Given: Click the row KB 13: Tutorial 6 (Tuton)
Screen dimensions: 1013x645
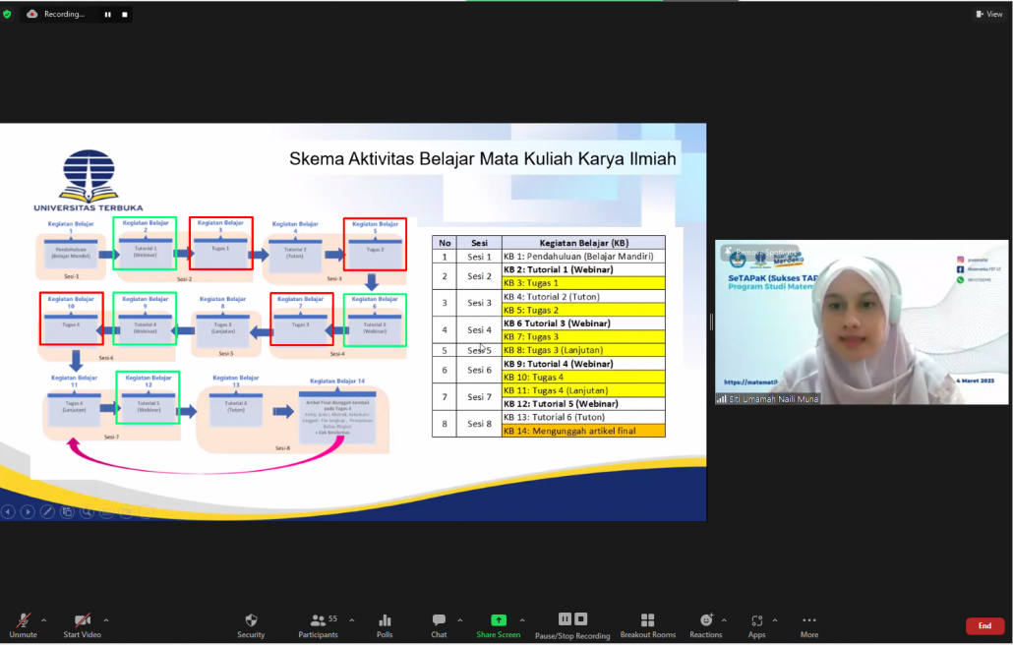Looking at the screenshot, I should [x=583, y=417].
